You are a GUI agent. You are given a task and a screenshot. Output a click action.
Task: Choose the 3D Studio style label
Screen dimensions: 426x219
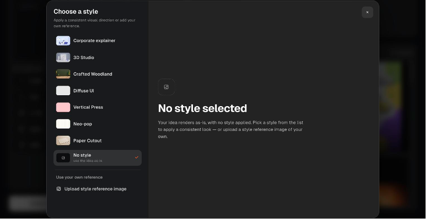[84, 58]
